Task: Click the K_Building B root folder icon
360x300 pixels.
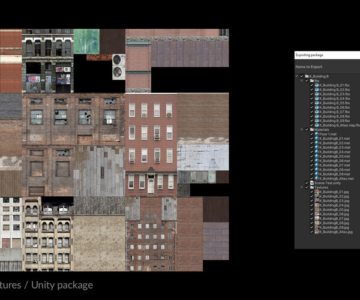Action: (307, 76)
